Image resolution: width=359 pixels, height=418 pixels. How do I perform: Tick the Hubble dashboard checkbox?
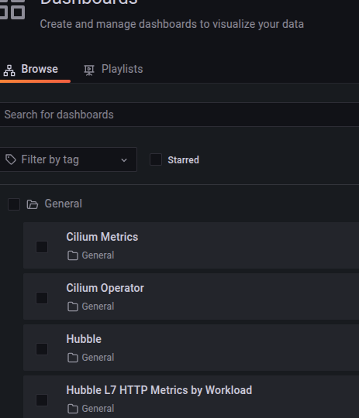[42, 349]
